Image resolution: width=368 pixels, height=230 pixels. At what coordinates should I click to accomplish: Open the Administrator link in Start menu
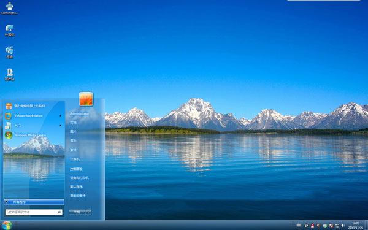click(80, 113)
